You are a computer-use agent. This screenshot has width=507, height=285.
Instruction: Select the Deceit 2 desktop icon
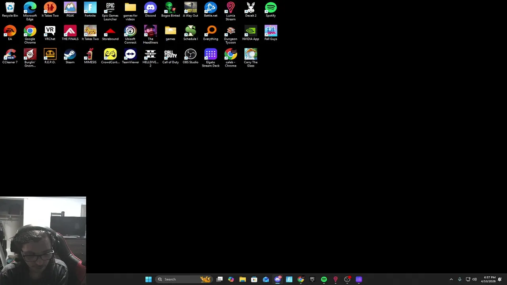pyautogui.click(x=251, y=10)
